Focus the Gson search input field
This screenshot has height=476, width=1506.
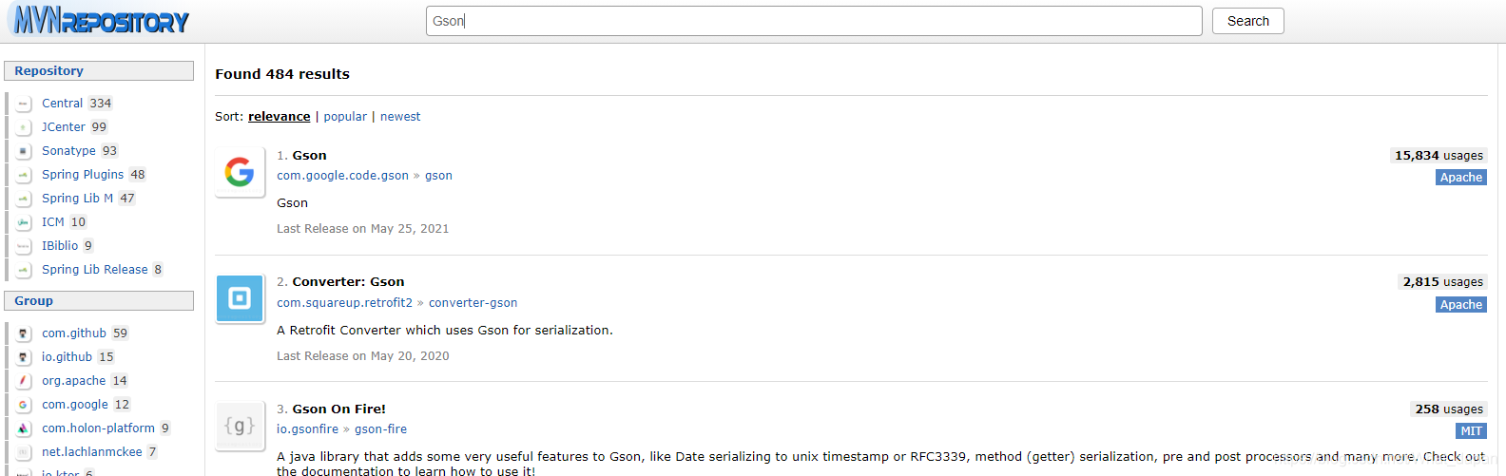(814, 21)
